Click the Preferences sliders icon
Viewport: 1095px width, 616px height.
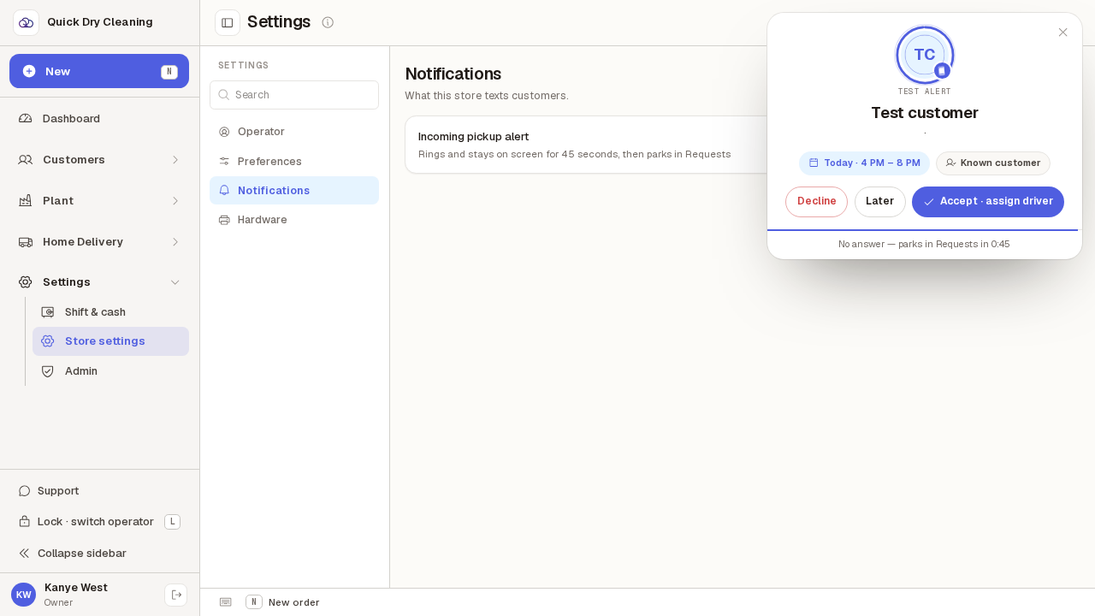[x=224, y=161]
